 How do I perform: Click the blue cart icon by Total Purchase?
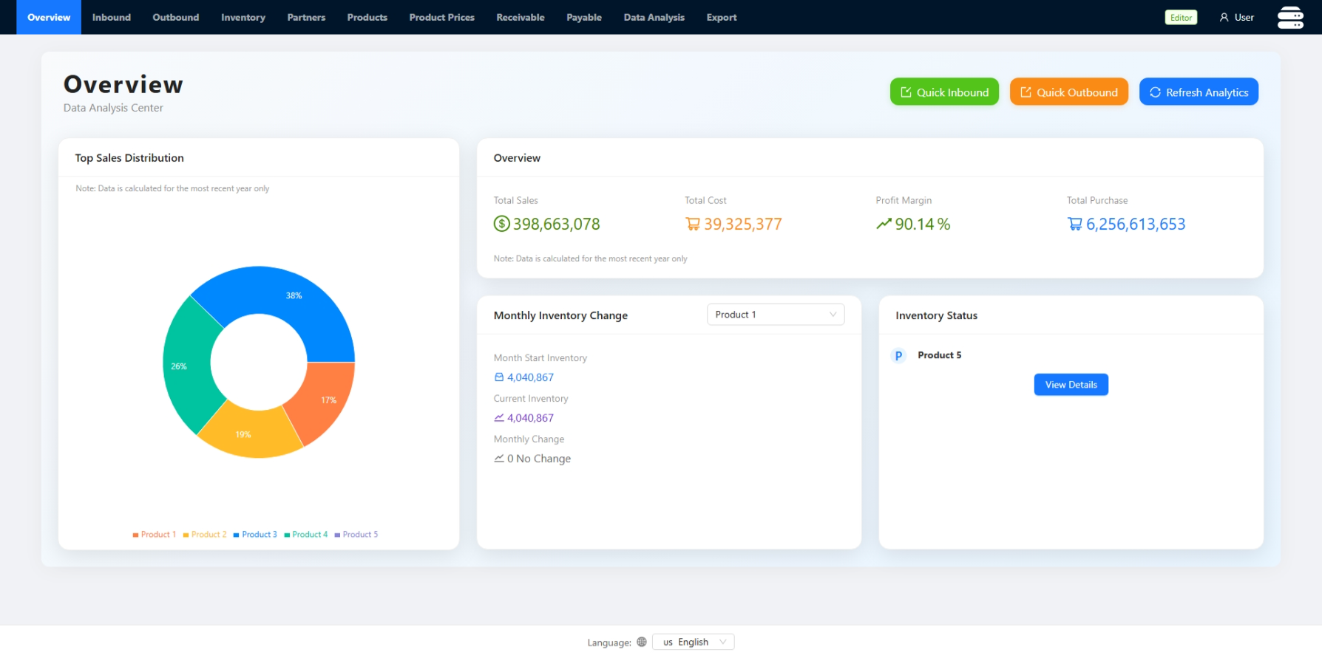point(1075,224)
